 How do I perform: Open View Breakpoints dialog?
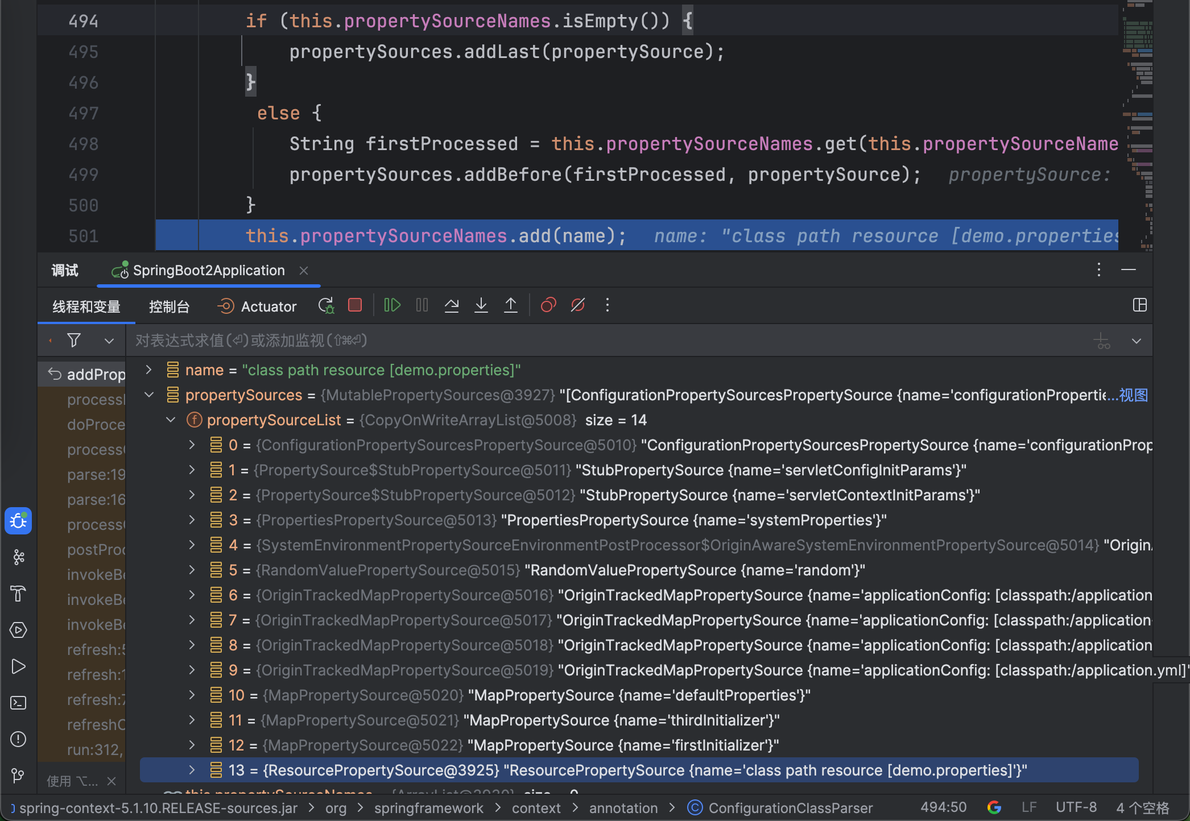click(548, 306)
